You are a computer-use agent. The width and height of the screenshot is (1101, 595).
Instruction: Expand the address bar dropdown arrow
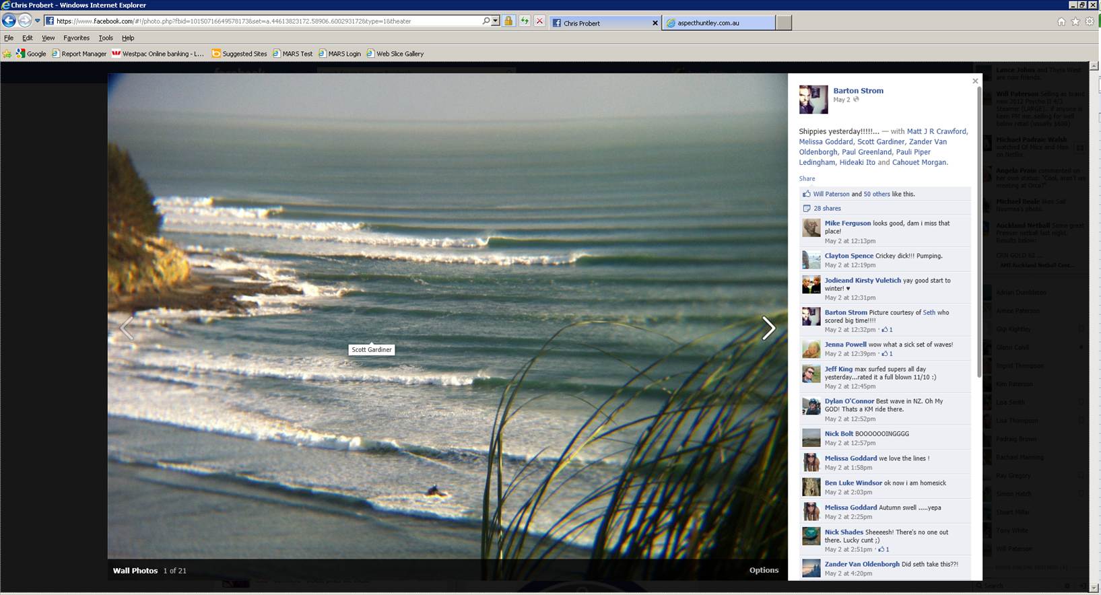(x=496, y=22)
